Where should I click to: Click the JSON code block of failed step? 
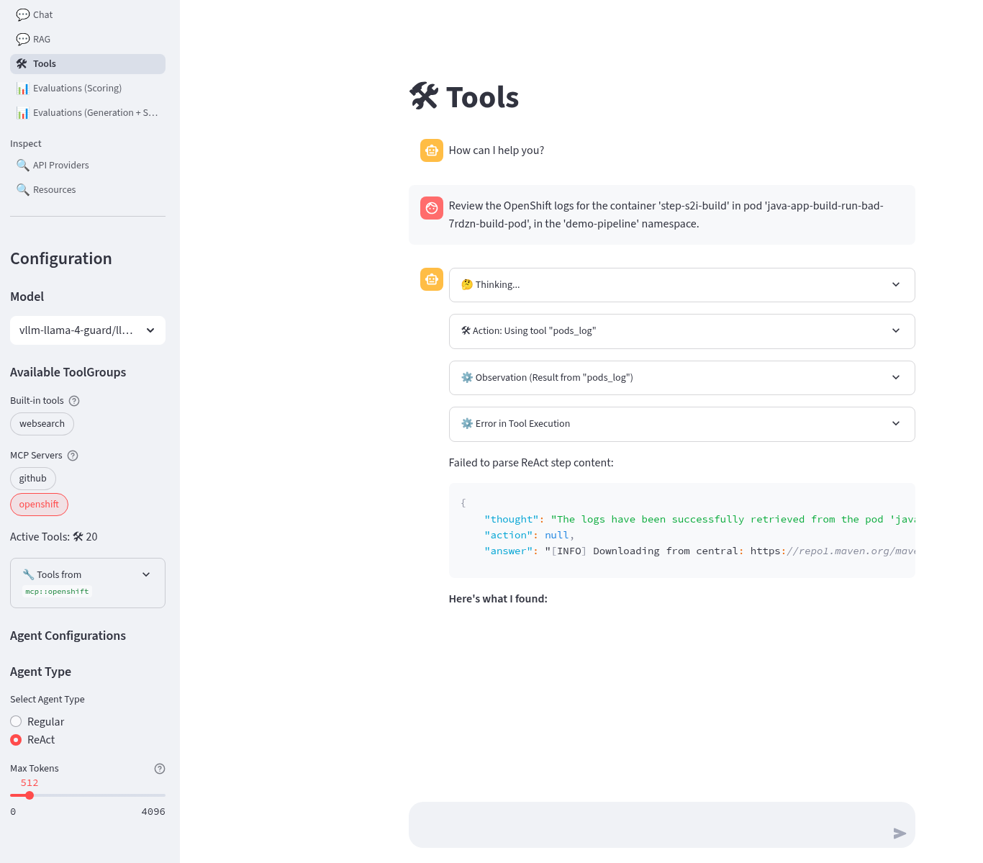click(x=681, y=530)
